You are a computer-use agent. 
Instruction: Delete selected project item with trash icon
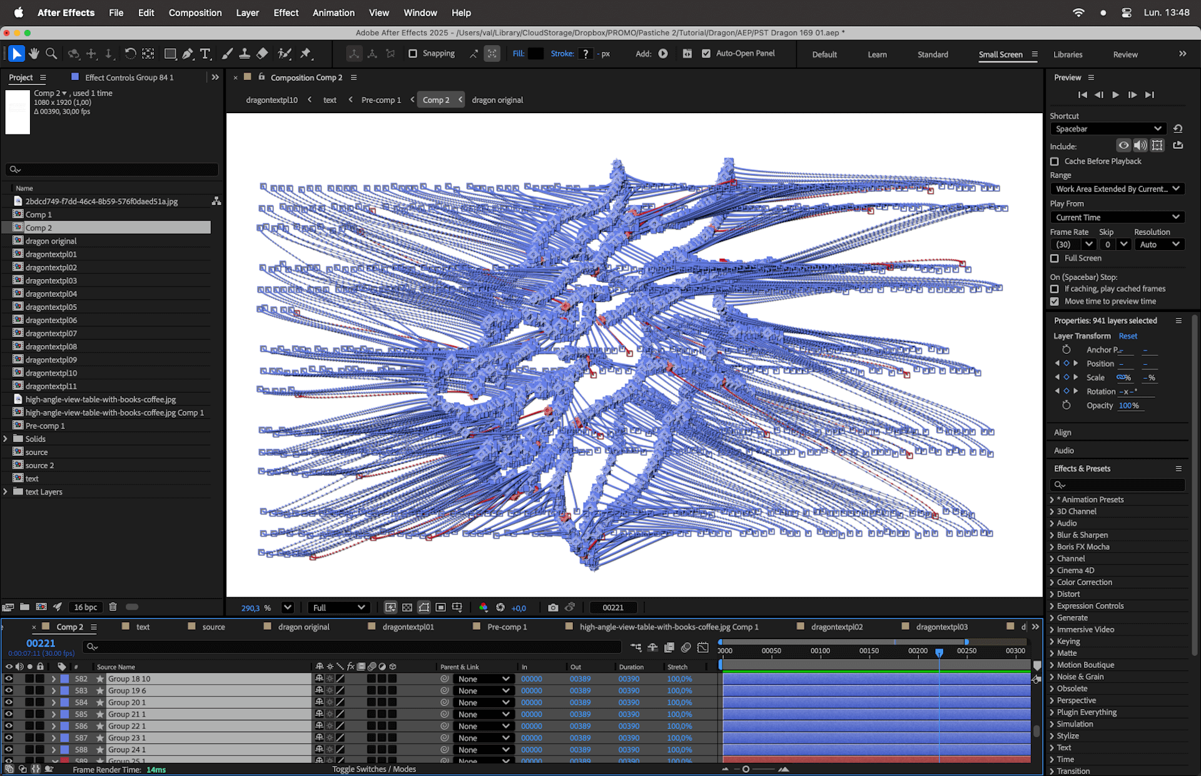(x=113, y=607)
